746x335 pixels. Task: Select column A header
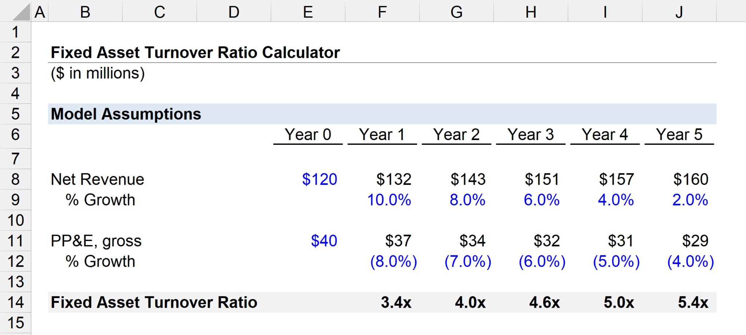tap(40, 12)
